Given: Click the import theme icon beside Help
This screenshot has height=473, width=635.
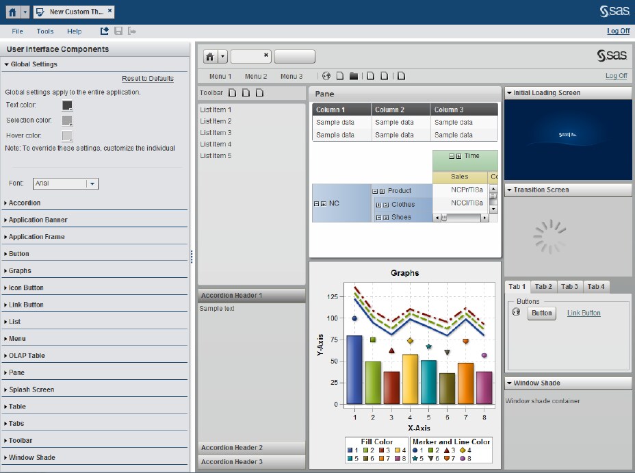Looking at the screenshot, I should 104,30.
